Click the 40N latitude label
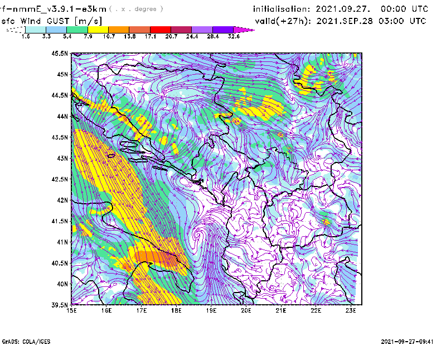Viewport: 446px width, 345px height. [x=62, y=284]
